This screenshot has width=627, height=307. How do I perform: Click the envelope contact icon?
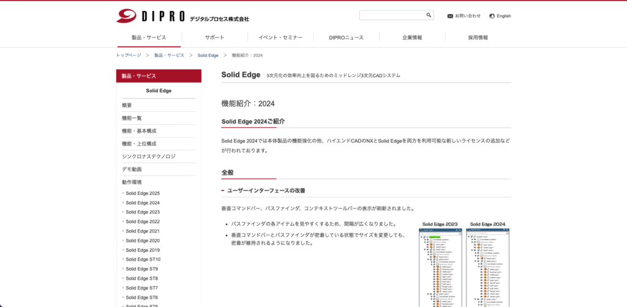point(450,16)
